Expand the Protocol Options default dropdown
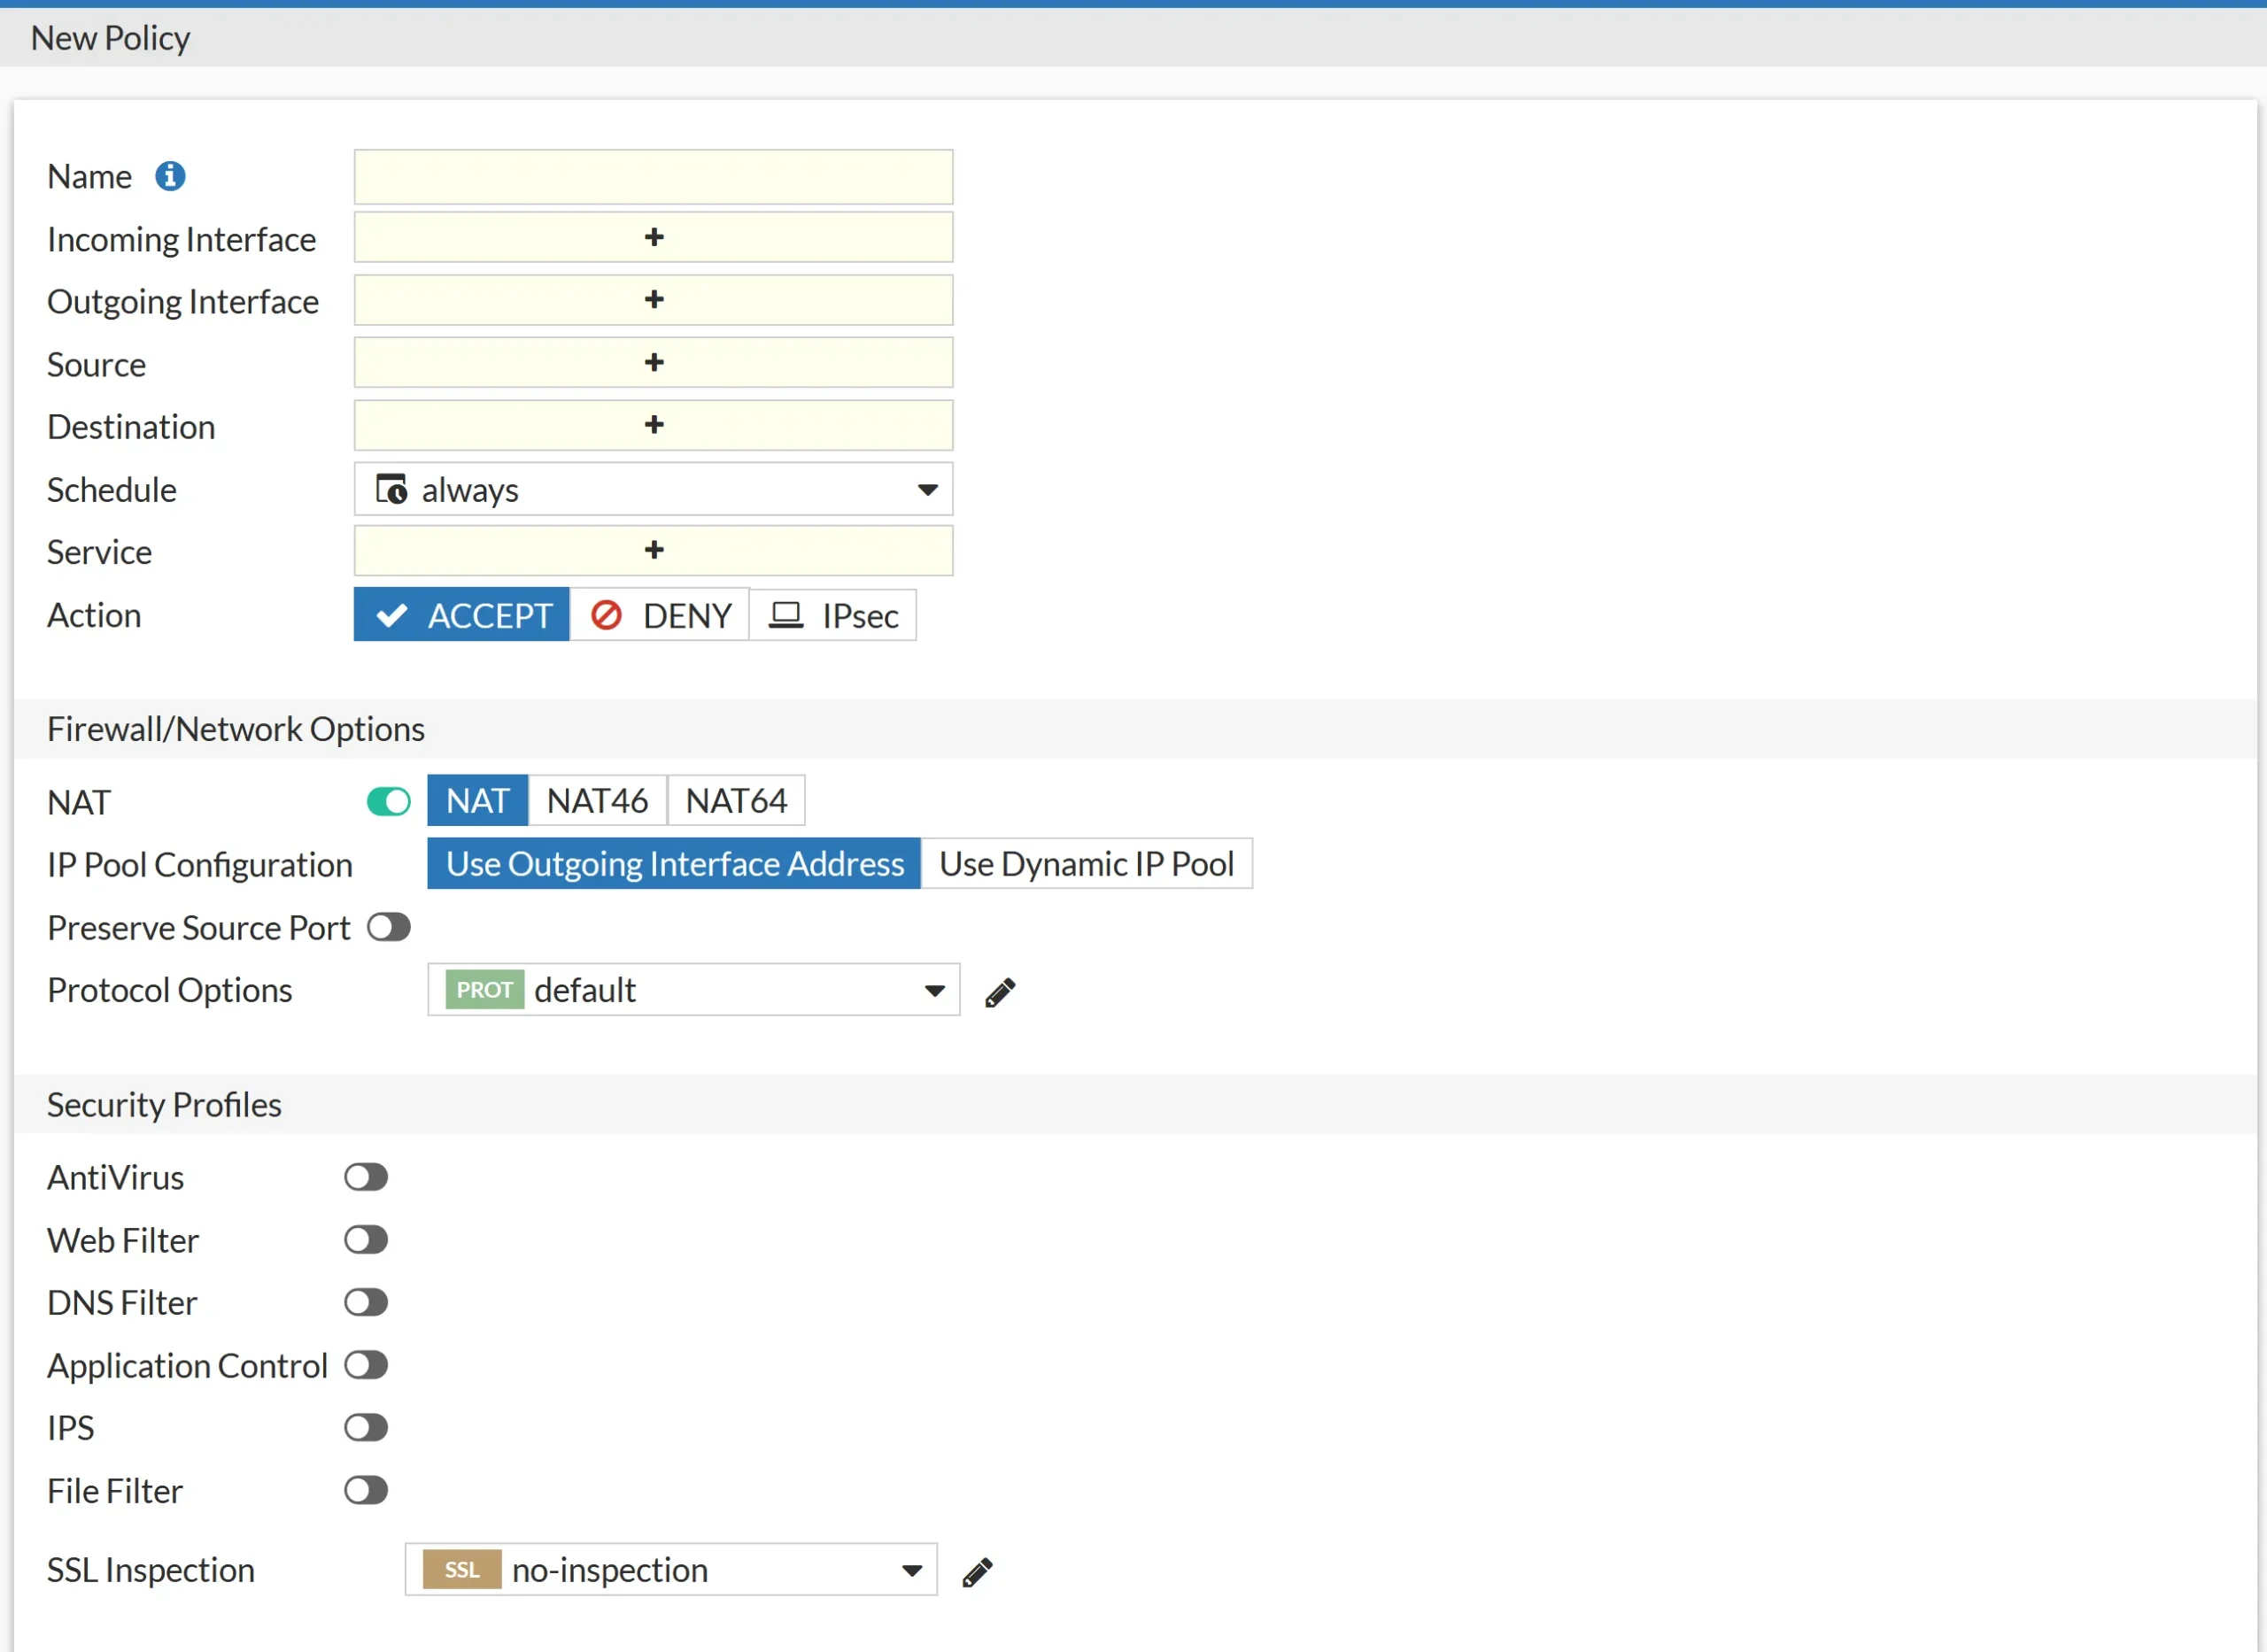 (x=693, y=990)
